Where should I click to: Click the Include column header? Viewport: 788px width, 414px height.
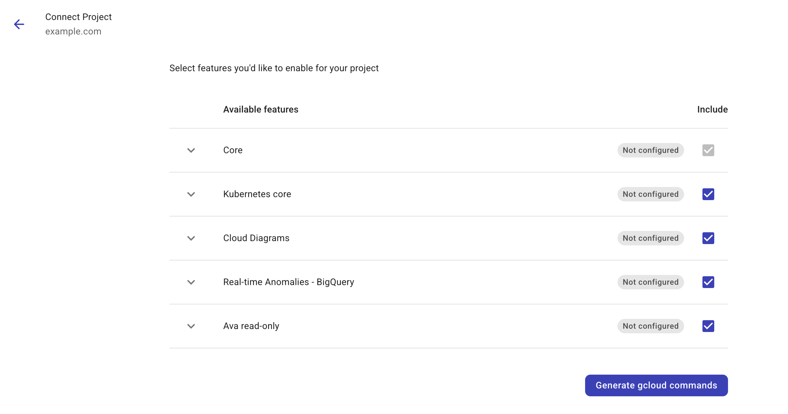pos(712,110)
